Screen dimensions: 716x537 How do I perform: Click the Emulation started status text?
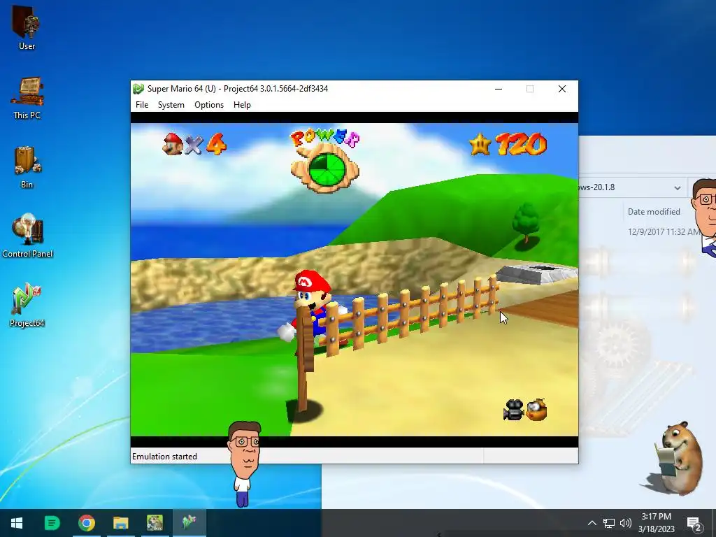pyautogui.click(x=164, y=457)
